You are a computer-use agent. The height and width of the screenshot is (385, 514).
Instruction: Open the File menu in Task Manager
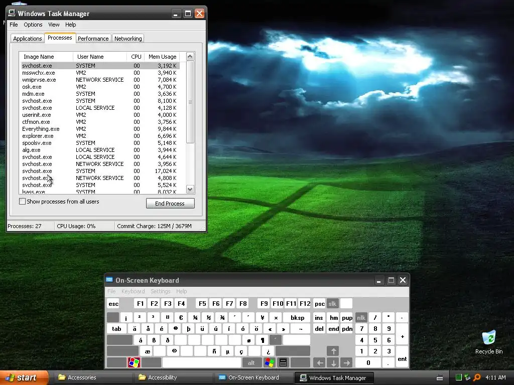pyautogui.click(x=14, y=25)
